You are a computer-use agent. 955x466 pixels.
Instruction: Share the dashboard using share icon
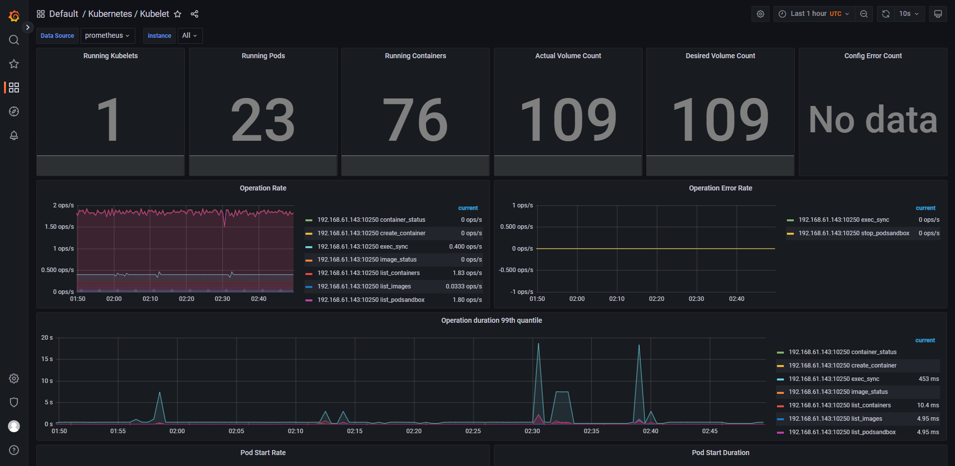tap(194, 14)
